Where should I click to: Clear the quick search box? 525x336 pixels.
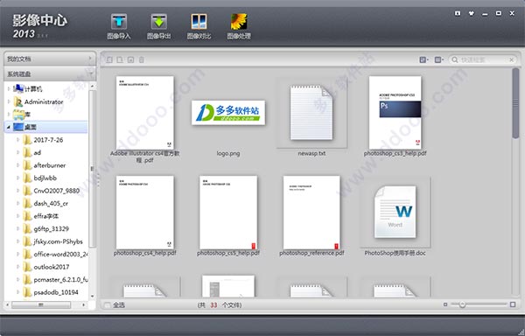click(x=511, y=59)
